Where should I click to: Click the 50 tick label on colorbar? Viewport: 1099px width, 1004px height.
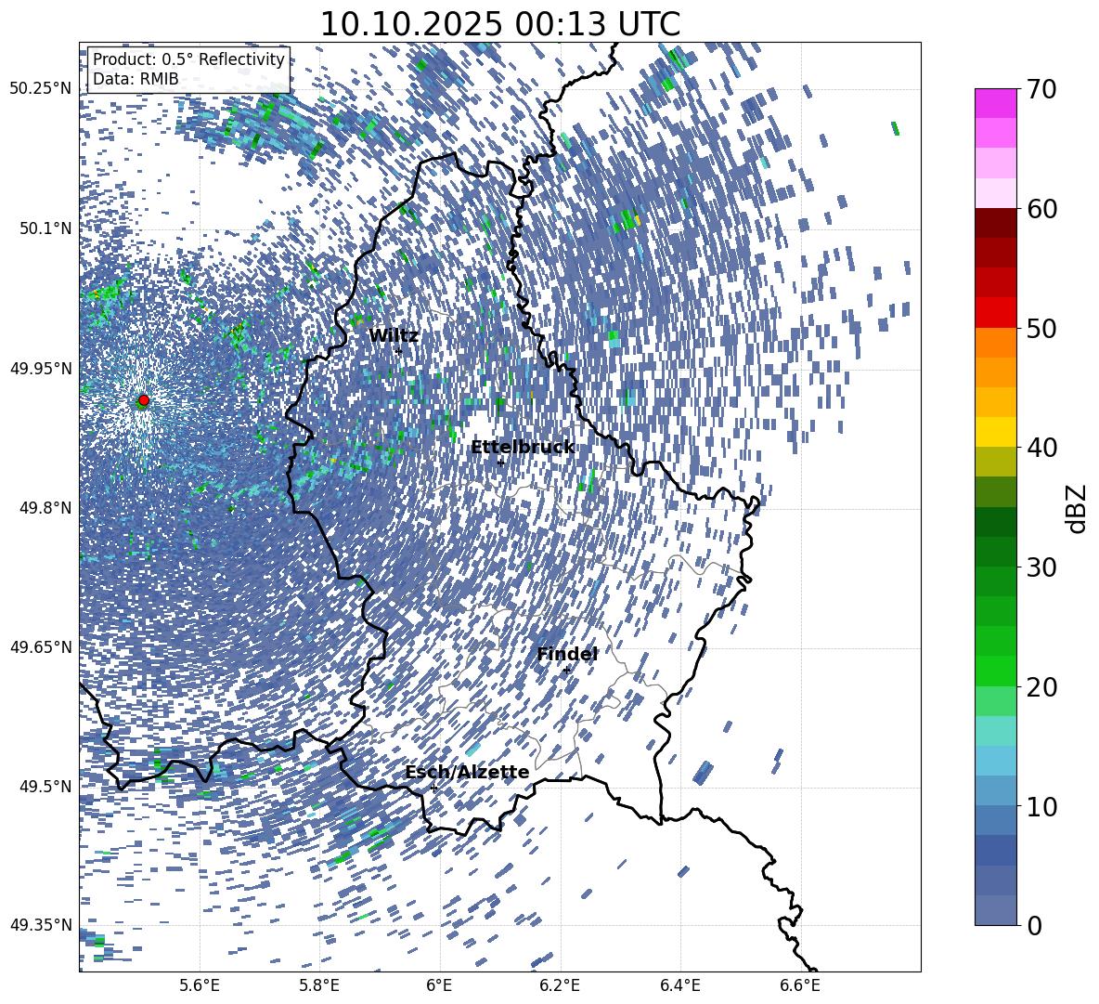tap(1041, 329)
